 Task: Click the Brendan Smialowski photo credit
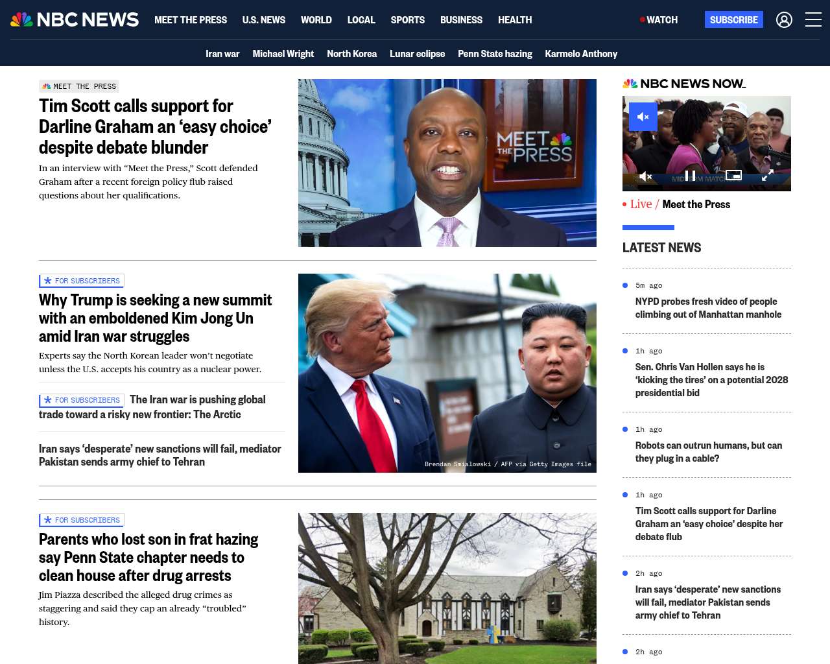[508, 464]
